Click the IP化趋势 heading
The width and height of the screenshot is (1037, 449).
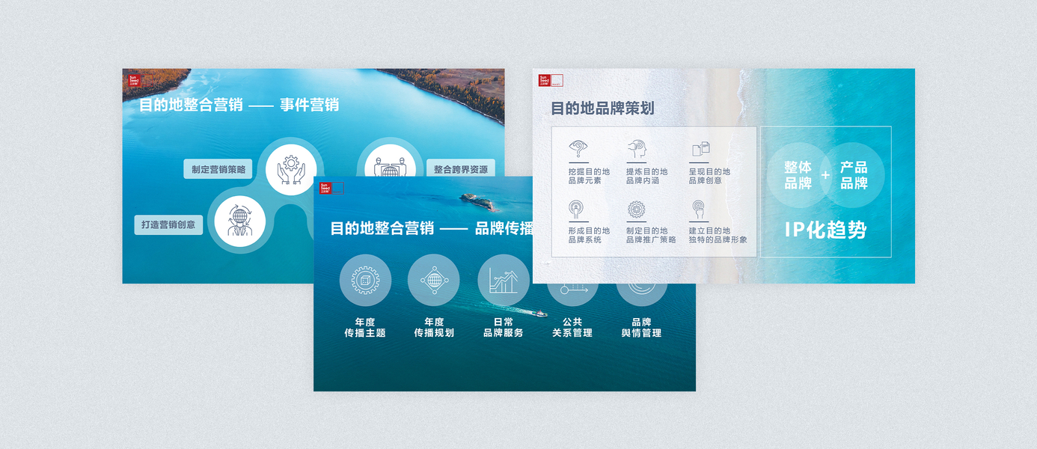coord(825,229)
